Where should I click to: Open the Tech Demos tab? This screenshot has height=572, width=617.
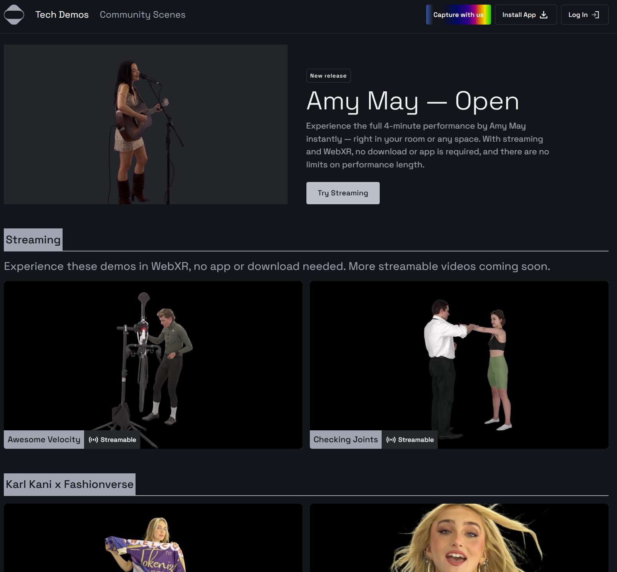coord(62,15)
